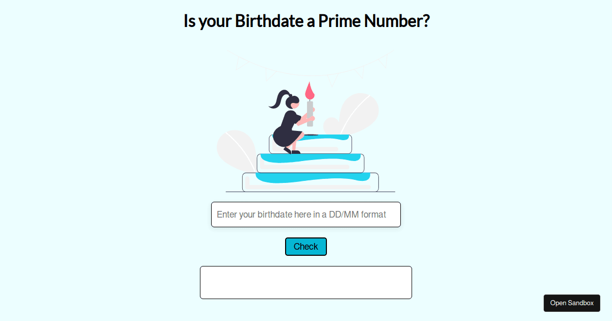This screenshot has height=321, width=612.
Task: Click the middle cake tier
Action: (310, 163)
